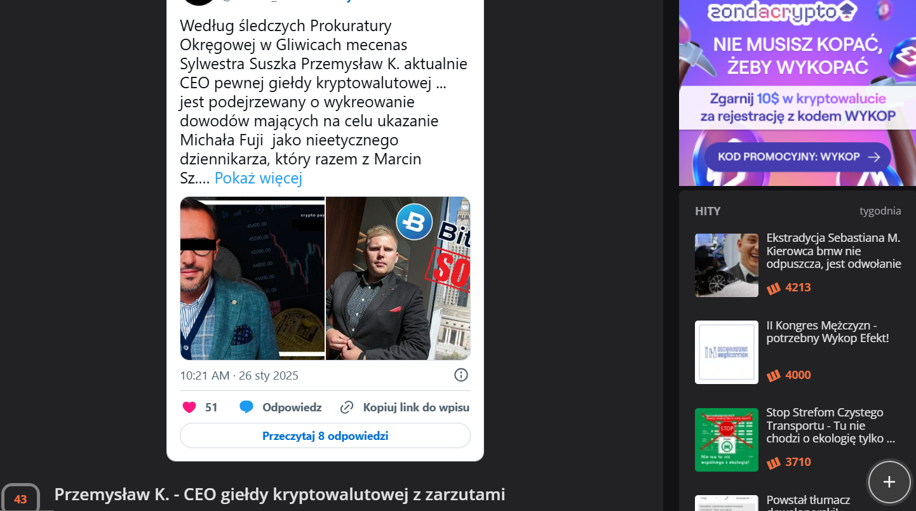The height and width of the screenshot is (511, 916).
Task: Open the tweet timestamp 10:21 AM link
Action: (x=239, y=376)
